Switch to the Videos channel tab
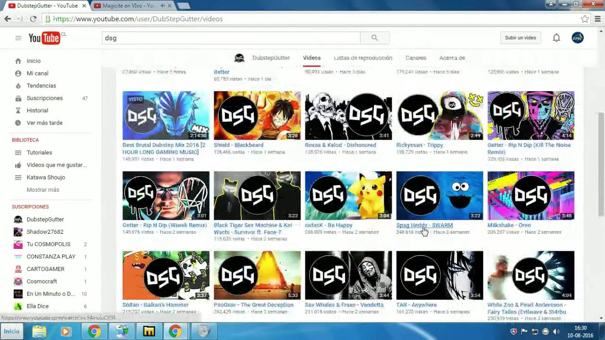The width and height of the screenshot is (605, 340). 312,58
